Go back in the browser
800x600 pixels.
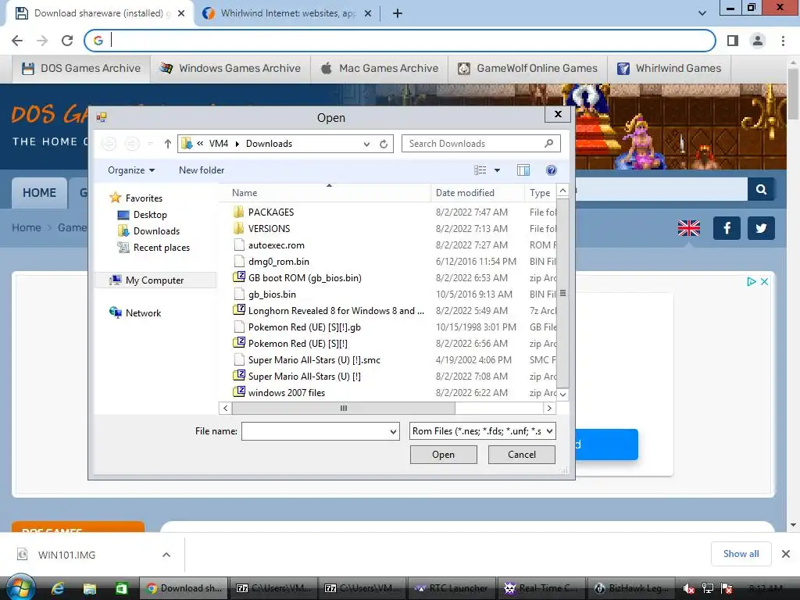(x=17, y=41)
